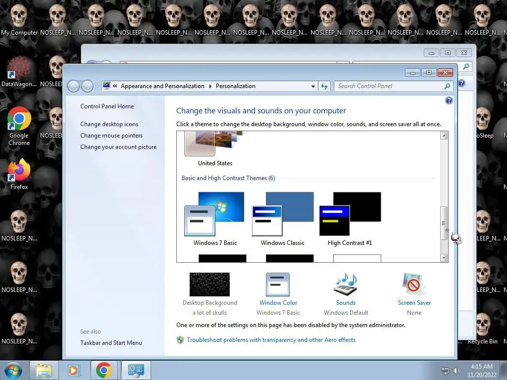Expand the breadcrumb arrow after Appearance and Personalization
The height and width of the screenshot is (380, 507).
[210, 86]
